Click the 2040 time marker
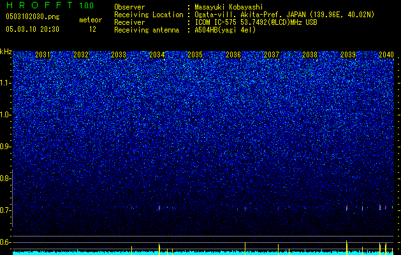 point(386,55)
